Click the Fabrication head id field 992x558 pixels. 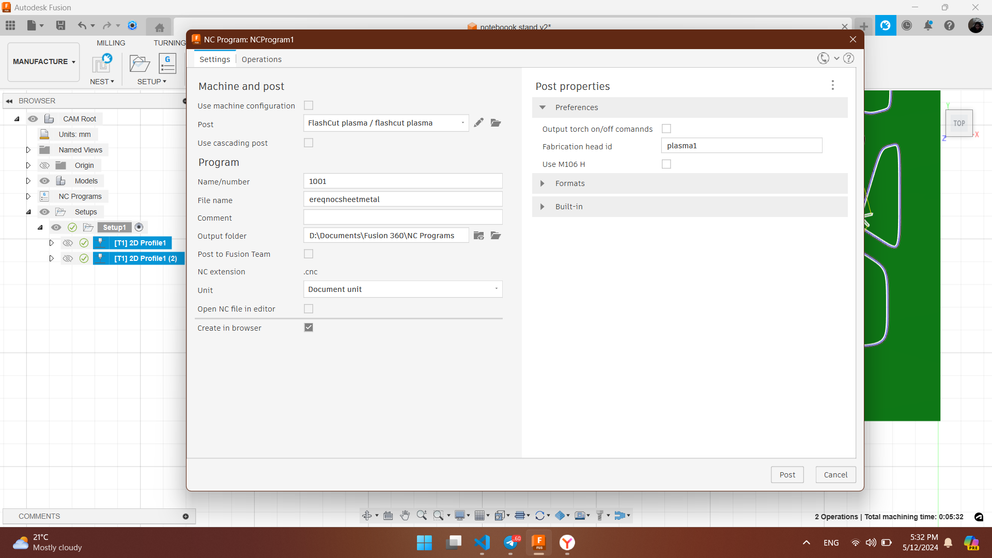(741, 146)
